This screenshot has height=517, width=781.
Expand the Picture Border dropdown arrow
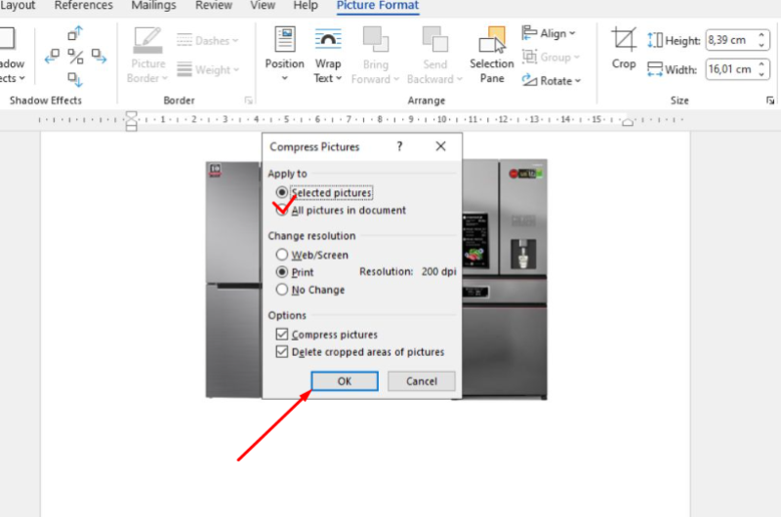pos(165,79)
